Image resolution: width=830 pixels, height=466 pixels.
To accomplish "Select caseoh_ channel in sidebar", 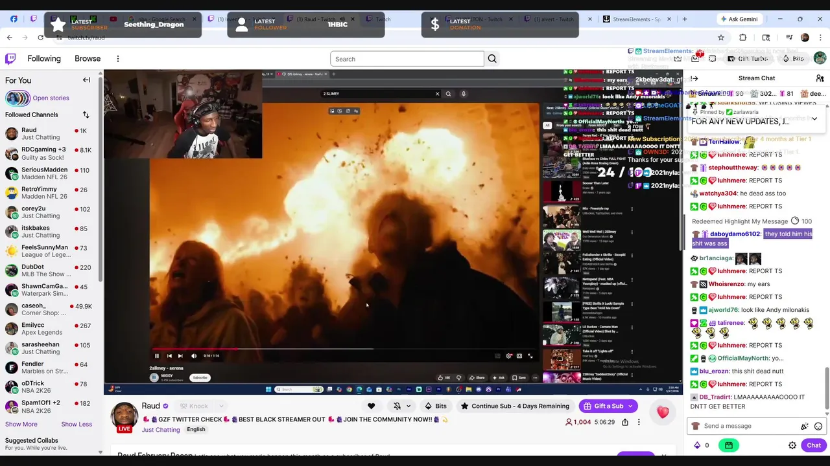I will 49,309.
